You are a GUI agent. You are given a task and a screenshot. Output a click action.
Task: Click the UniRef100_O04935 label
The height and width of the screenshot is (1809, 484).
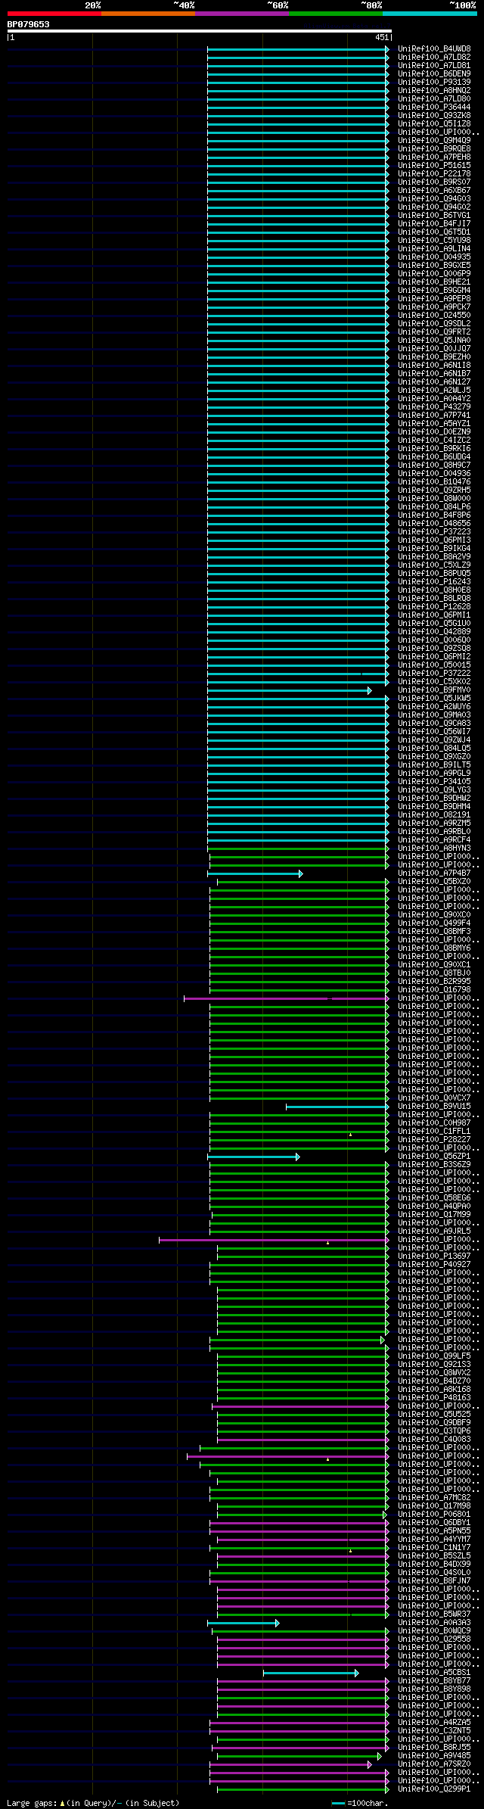tap(434, 257)
